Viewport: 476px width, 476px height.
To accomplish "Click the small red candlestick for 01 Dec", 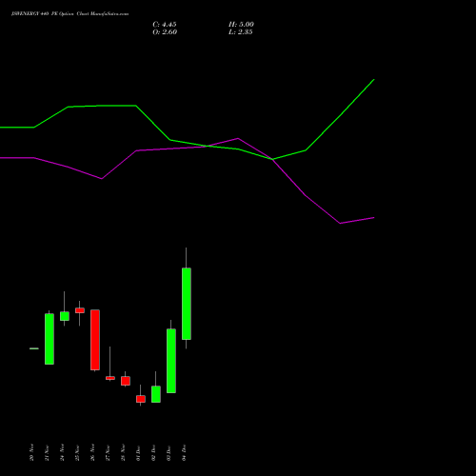I will point(141,399).
